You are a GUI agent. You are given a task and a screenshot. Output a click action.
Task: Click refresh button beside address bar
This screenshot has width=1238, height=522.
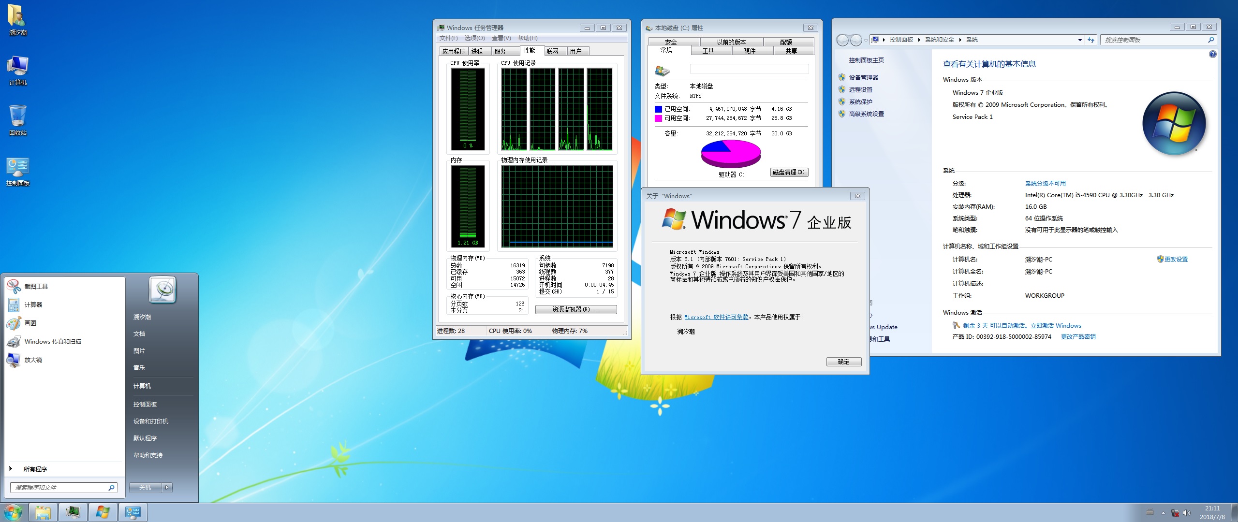pyautogui.click(x=1091, y=40)
